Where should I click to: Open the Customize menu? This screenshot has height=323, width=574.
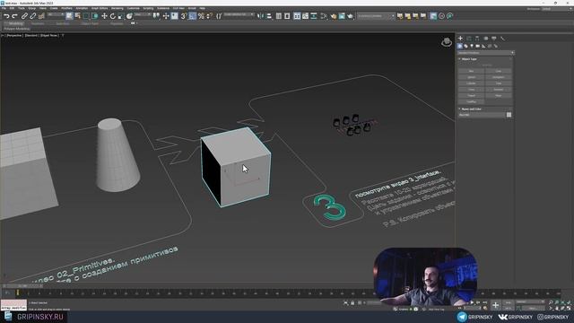(x=134, y=8)
